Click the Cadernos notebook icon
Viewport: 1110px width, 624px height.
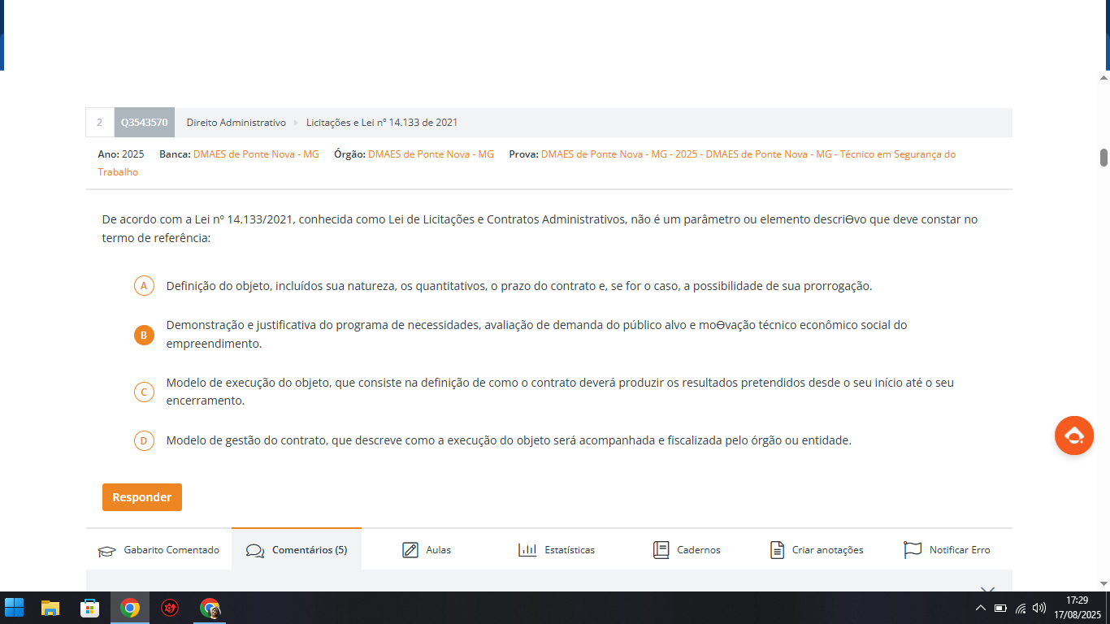tap(661, 550)
